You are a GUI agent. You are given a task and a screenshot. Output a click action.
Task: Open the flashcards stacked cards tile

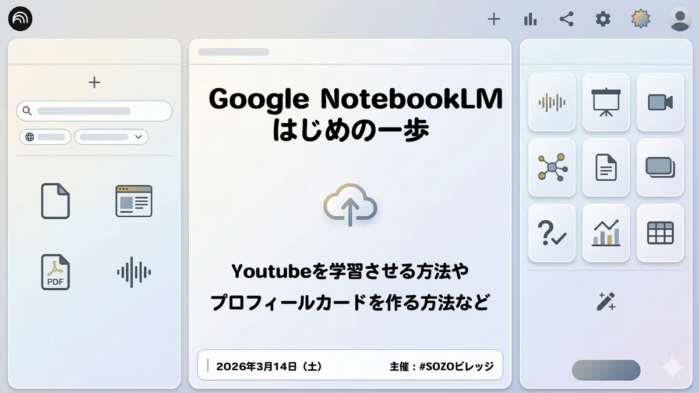pyautogui.click(x=660, y=167)
